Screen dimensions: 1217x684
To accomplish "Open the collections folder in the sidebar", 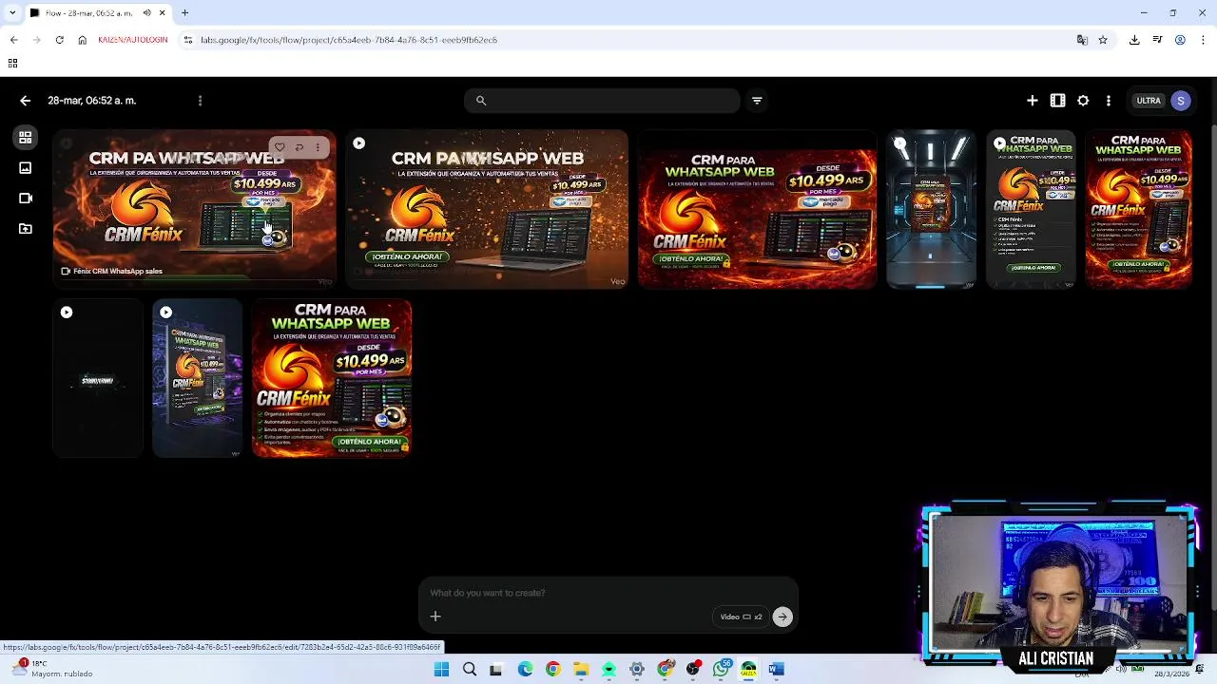I will click(26, 229).
